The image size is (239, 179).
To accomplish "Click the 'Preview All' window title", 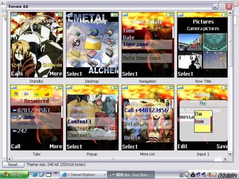I will click(18, 6).
